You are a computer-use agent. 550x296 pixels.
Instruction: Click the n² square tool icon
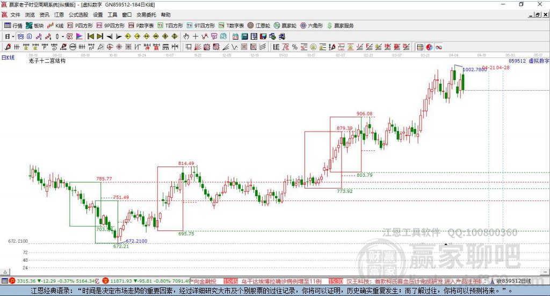point(91,47)
